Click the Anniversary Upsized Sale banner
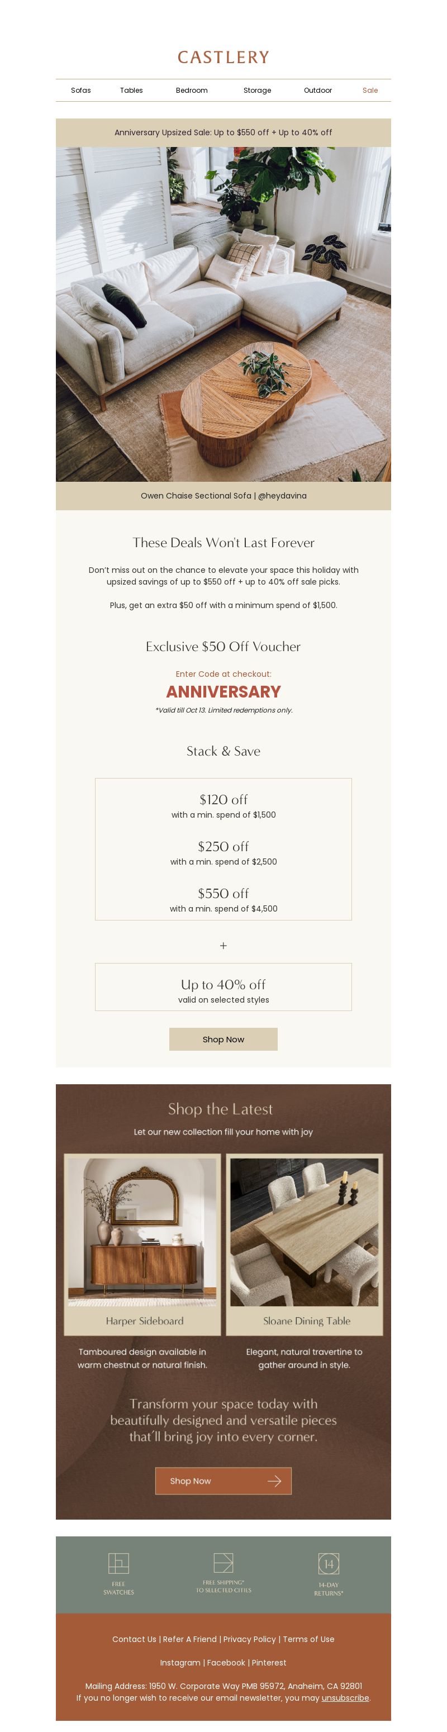447x1732 pixels. coord(223,132)
